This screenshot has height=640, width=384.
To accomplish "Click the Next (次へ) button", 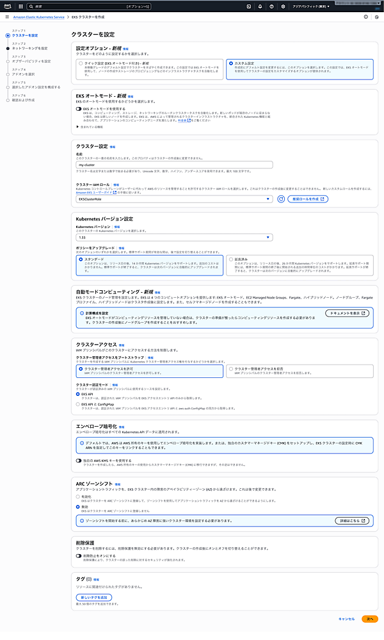I will (368, 619).
